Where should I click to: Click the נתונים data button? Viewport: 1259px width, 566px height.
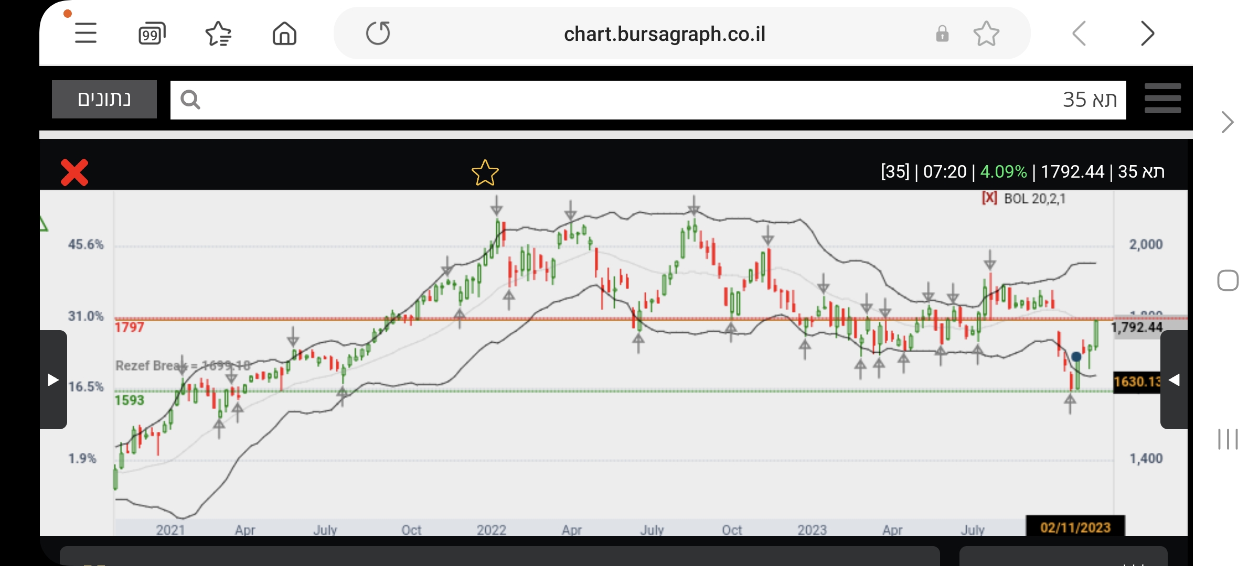pos(104,99)
